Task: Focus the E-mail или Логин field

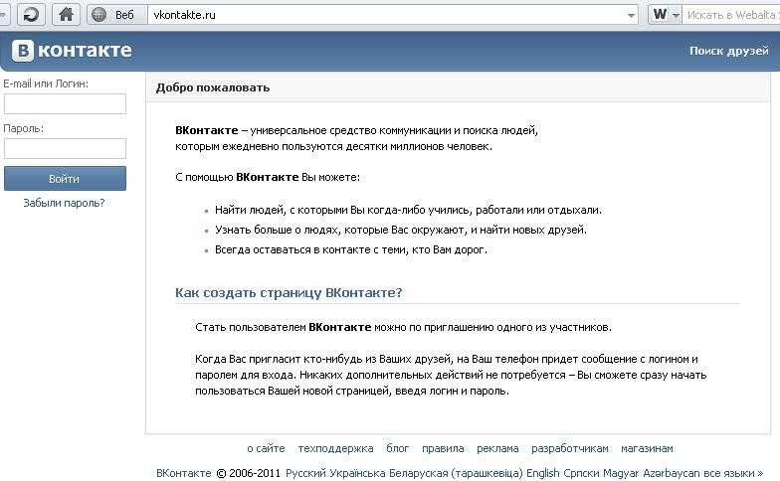Action: 66,103
